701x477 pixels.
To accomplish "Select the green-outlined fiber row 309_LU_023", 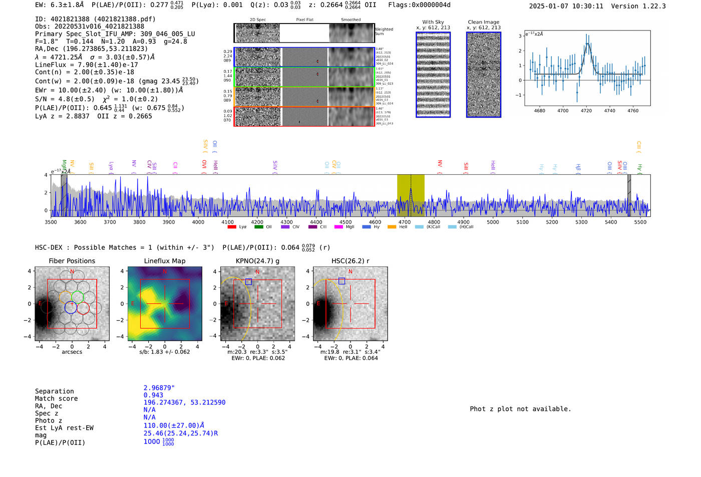I will point(304,77).
